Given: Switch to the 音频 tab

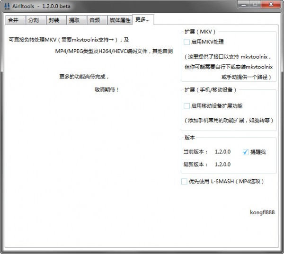Looking at the screenshot, I should pos(95,20).
